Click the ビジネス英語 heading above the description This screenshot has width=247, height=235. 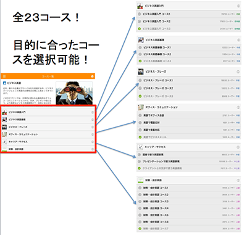14,83
